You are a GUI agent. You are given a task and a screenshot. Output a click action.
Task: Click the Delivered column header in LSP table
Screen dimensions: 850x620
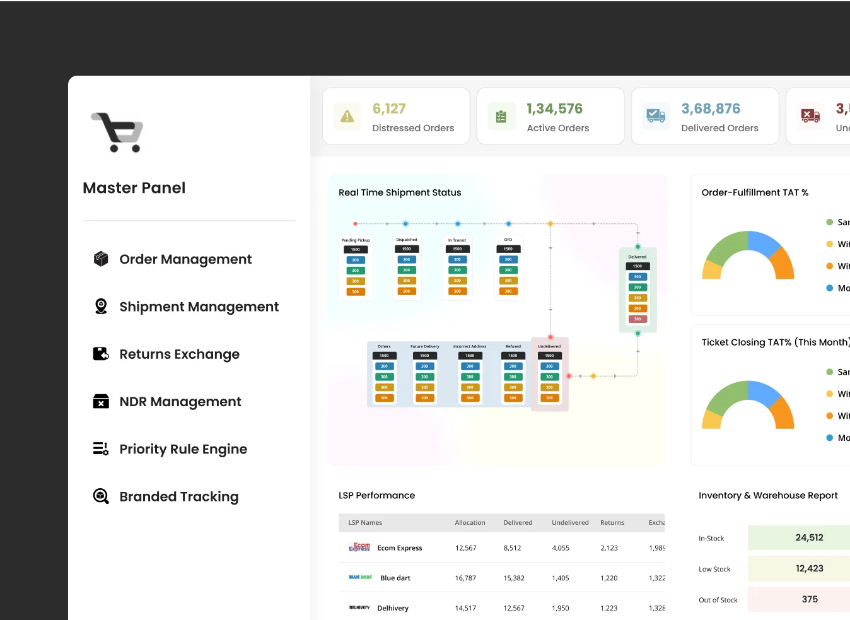click(518, 522)
